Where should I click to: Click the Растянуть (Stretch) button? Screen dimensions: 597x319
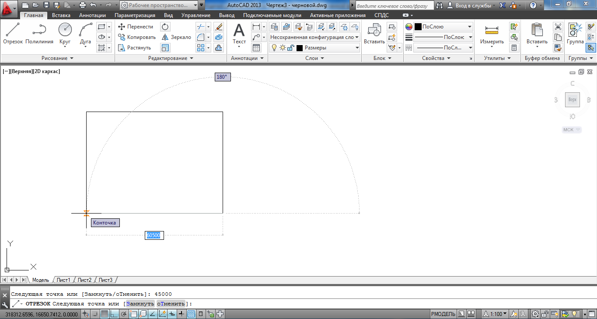pos(135,48)
